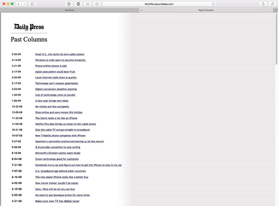The width and height of the screenshot is (278, 206).
Task: Click the address bar showing techlife.asoundidea.com
Action: [x=159, y=4]
